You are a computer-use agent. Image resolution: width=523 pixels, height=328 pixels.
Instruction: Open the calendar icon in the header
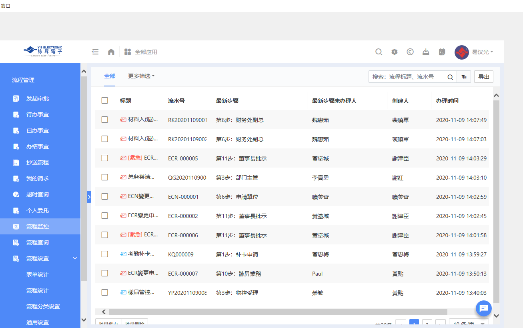[442, 52]
